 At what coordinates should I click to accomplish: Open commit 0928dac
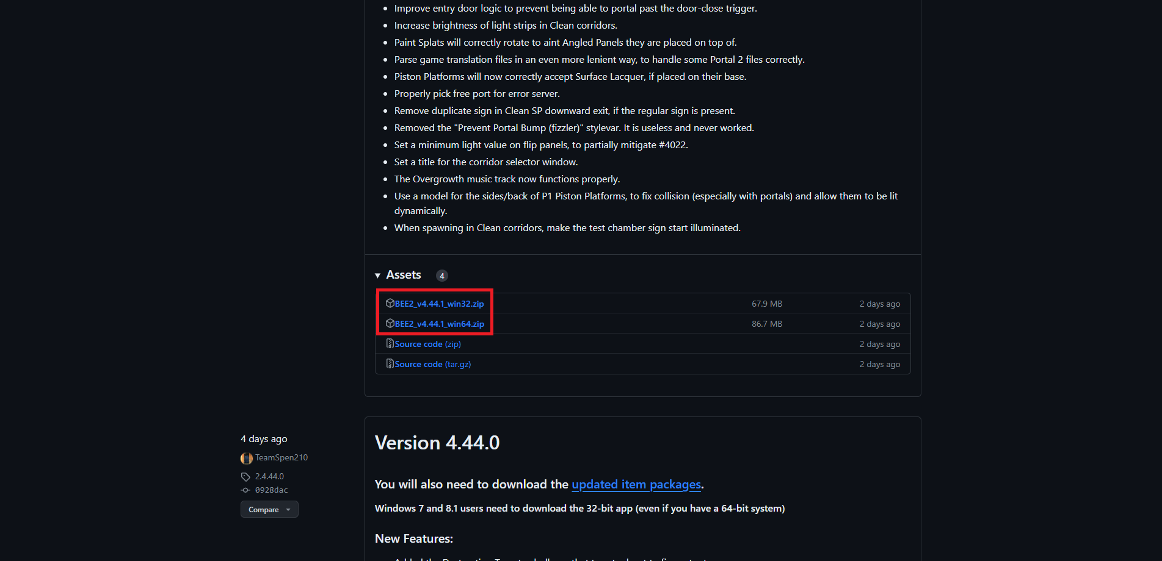tap(271, 490)
